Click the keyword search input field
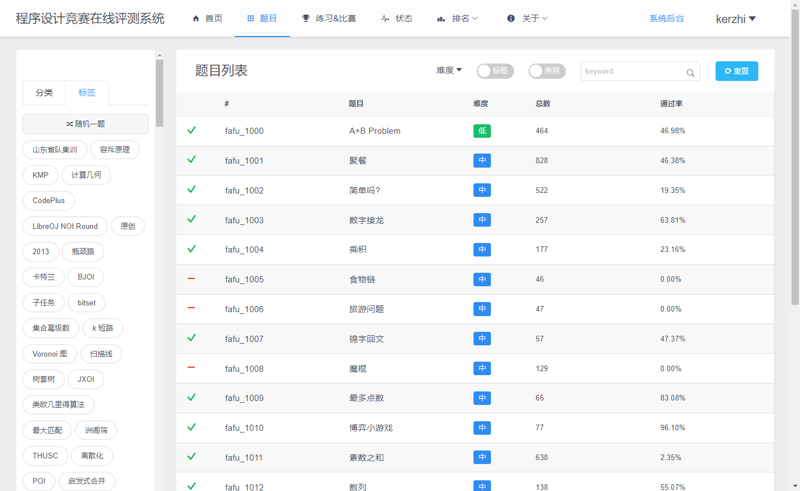Screen dimensions: 800x491 [x=632, y=71]
